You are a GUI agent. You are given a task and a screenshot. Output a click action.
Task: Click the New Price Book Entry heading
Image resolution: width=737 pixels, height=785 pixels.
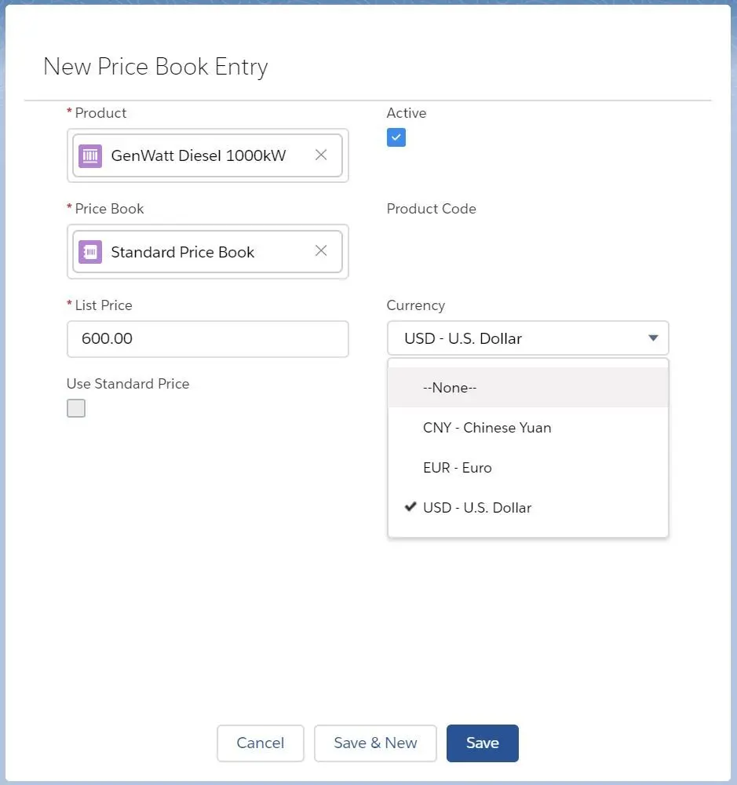click(x=155, y=67)
